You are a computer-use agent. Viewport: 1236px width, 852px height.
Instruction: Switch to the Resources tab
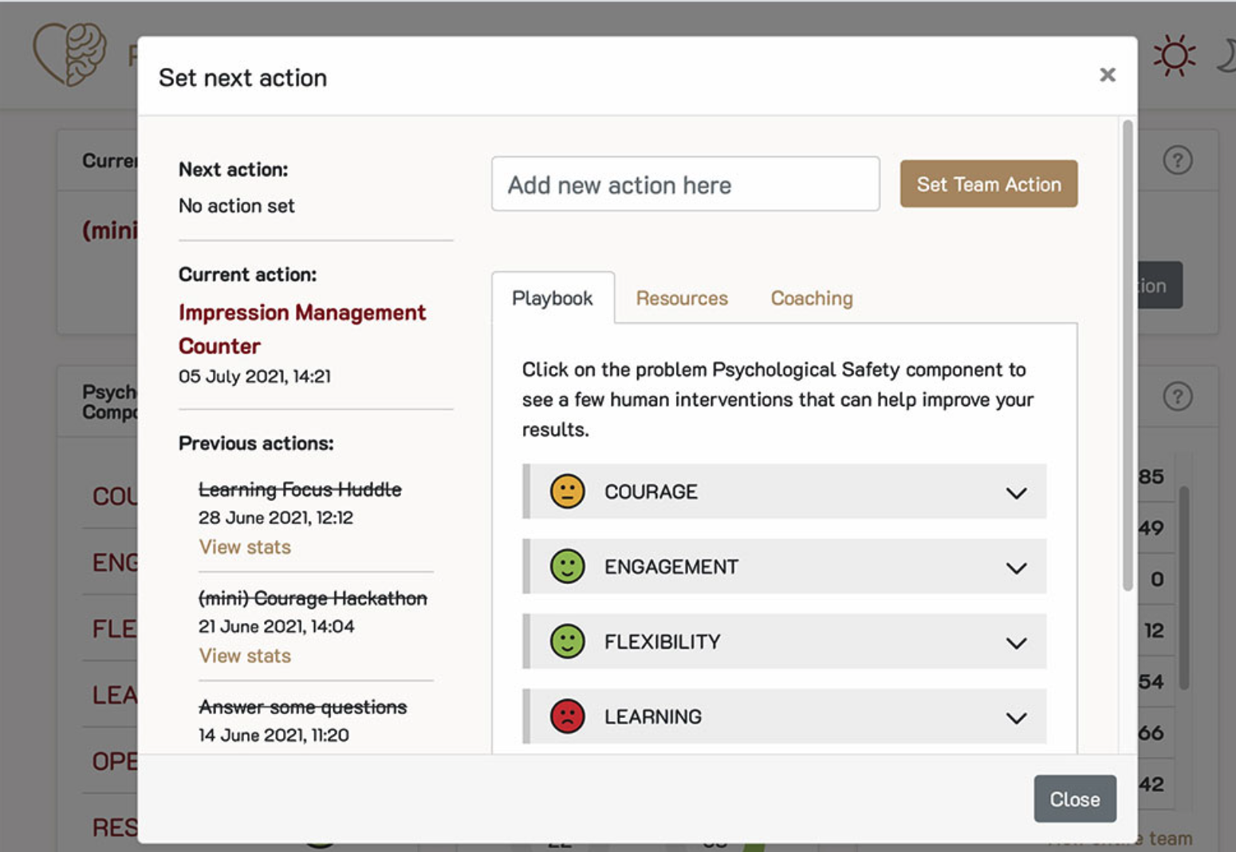point(682,298)
